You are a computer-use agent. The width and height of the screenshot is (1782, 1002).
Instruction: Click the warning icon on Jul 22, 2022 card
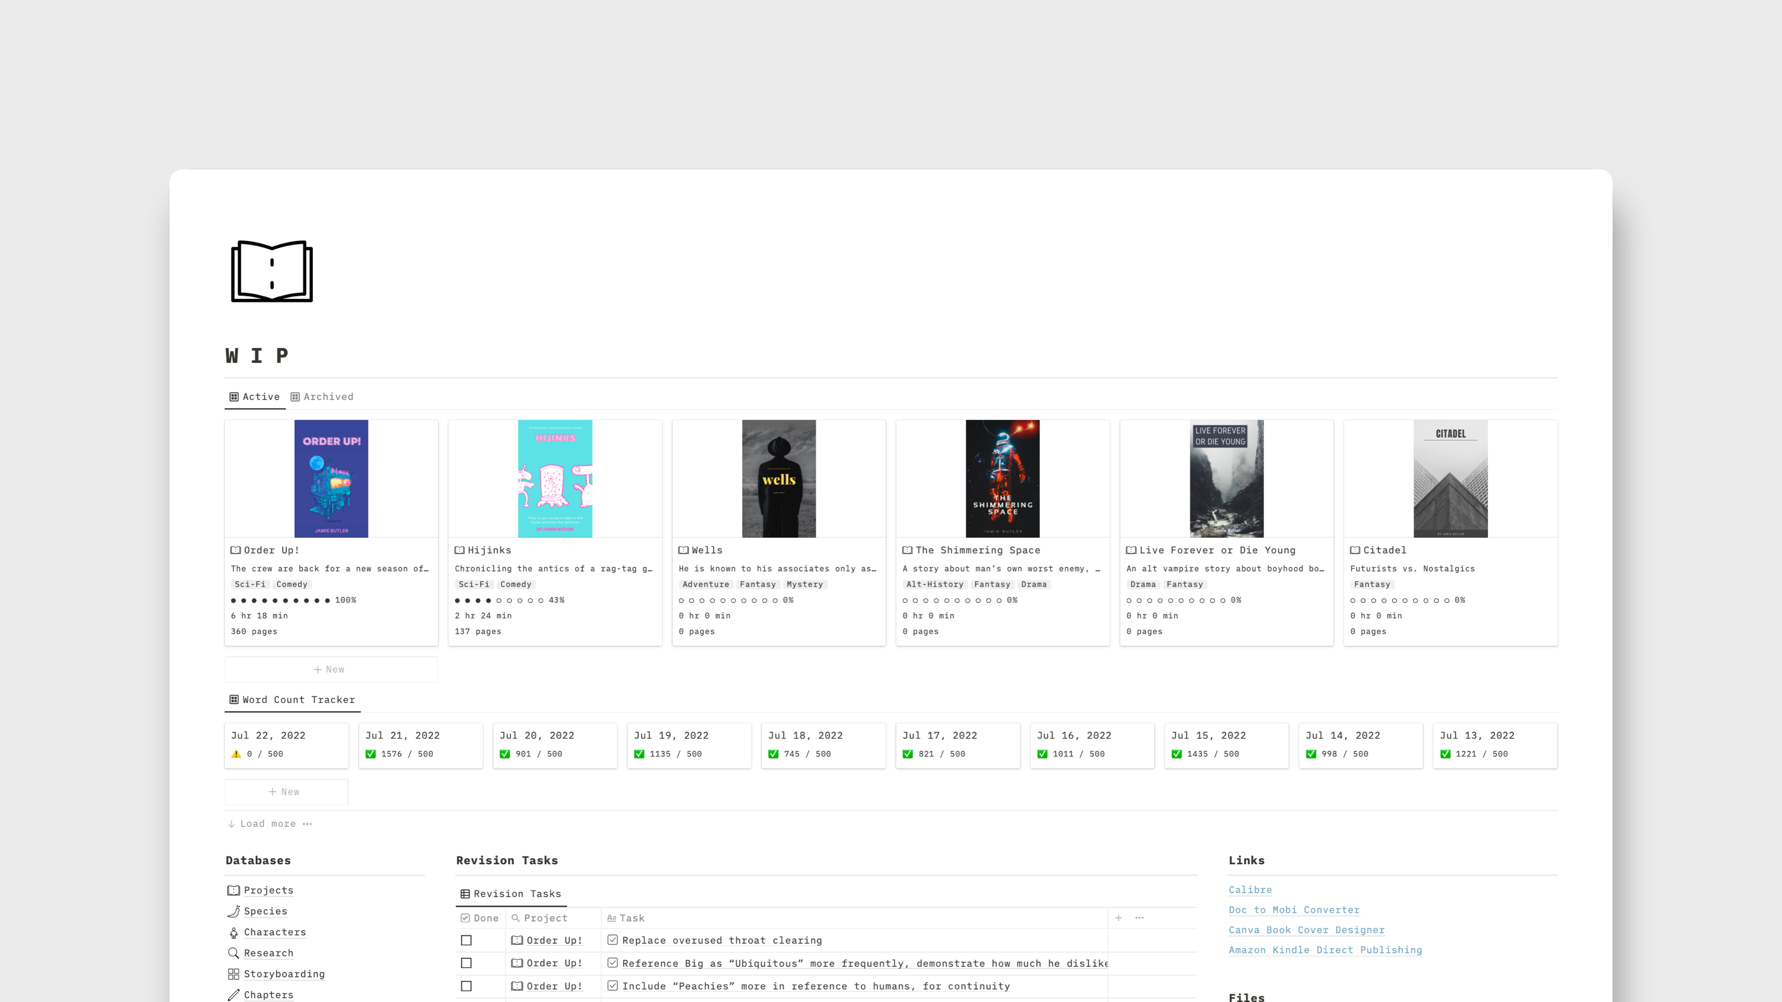click(237, 754)
